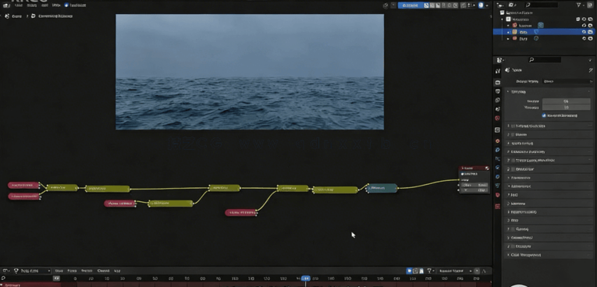Click the blue current-frame playhead marker in timeline
Screen dimensions: 597x287
(305, 278)
